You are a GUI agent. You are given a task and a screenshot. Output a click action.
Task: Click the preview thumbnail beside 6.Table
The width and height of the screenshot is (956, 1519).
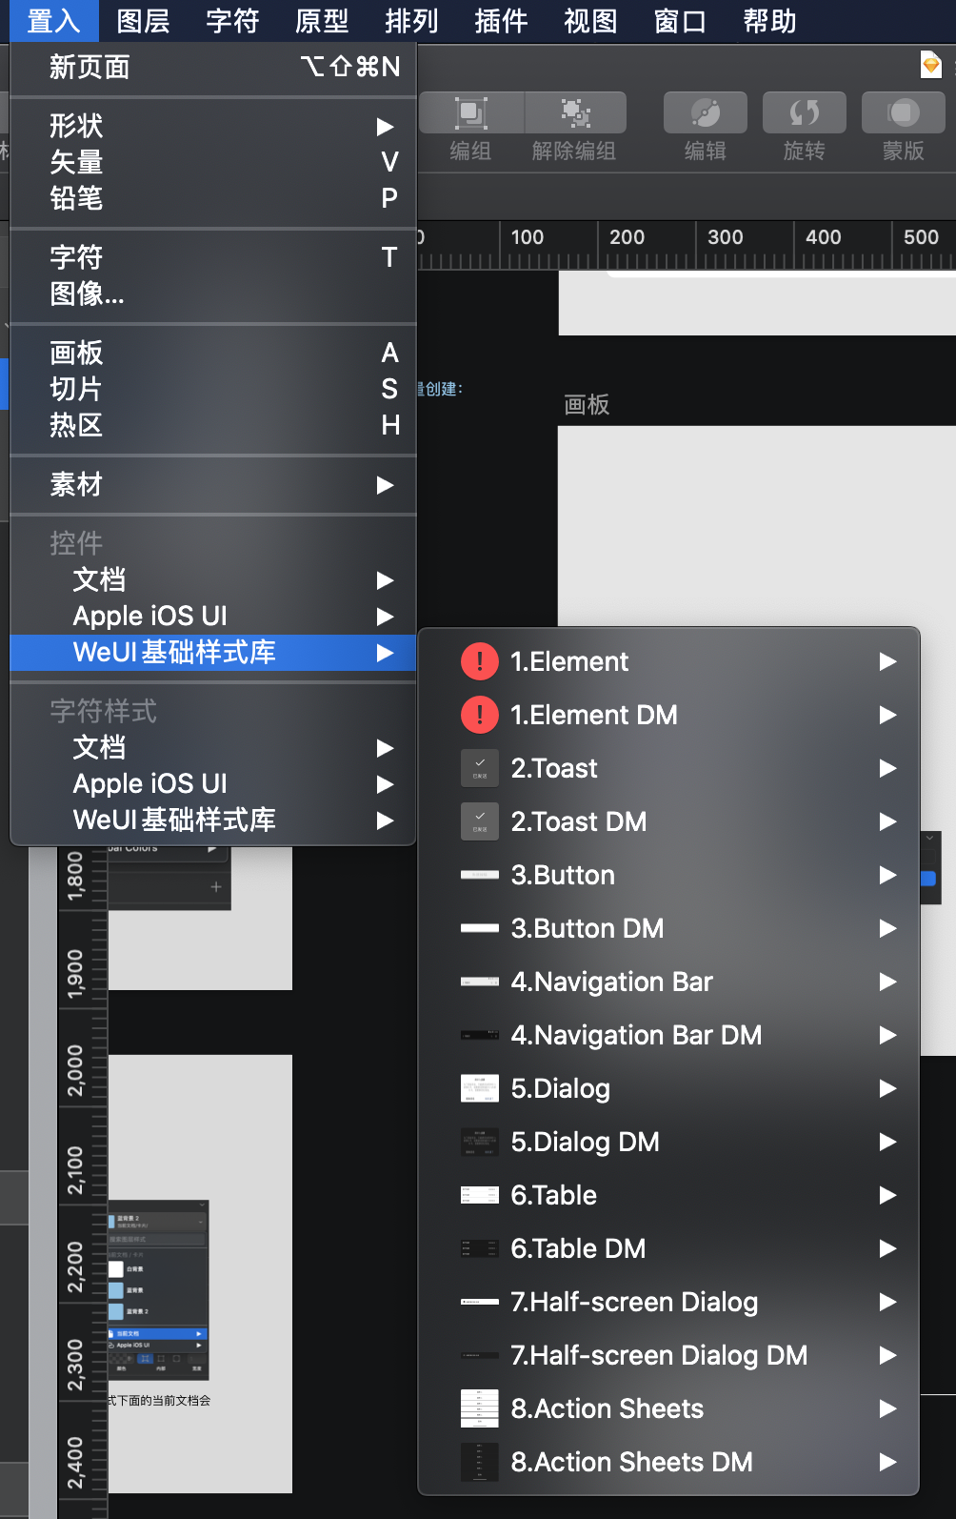(480, 1195)
